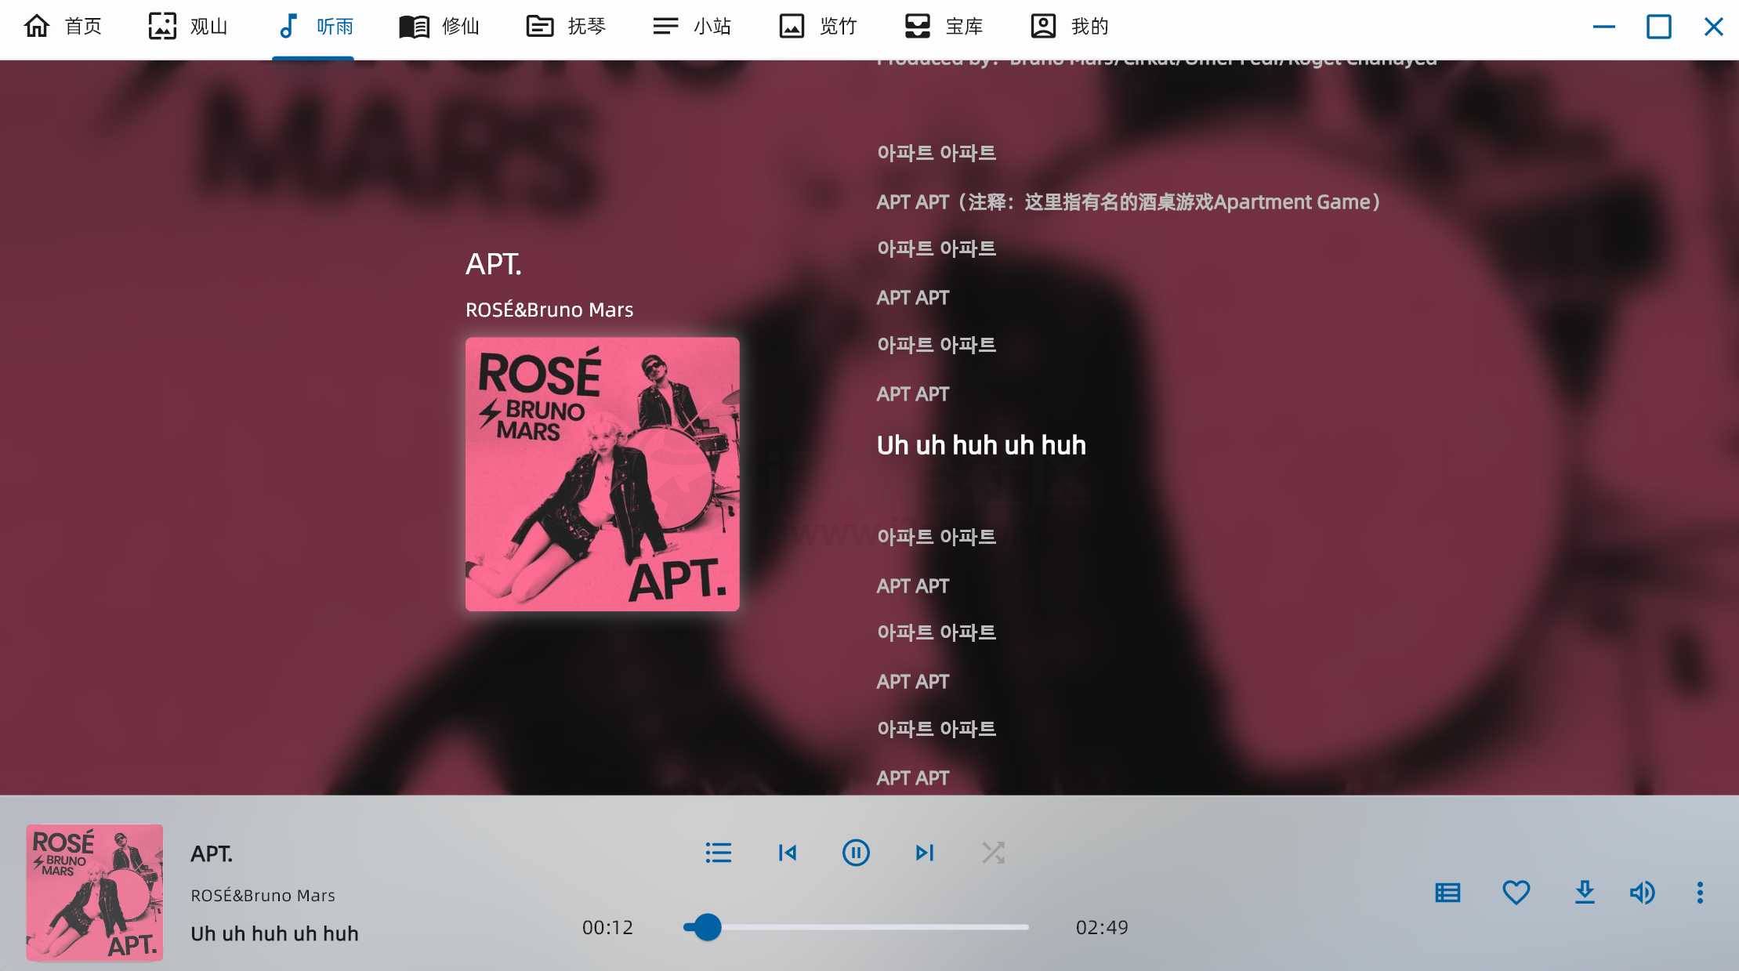Click the 00:12 elapsed time label
1739x971 pixels.
point(607,927)
